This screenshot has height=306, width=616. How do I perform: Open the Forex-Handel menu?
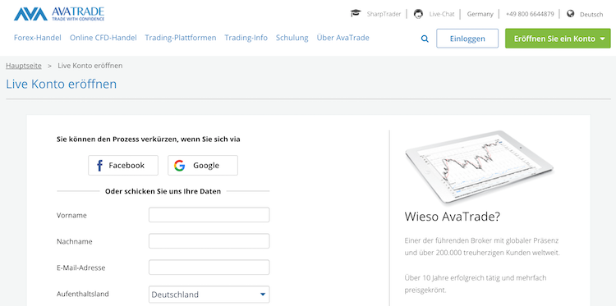coord(38,38)
